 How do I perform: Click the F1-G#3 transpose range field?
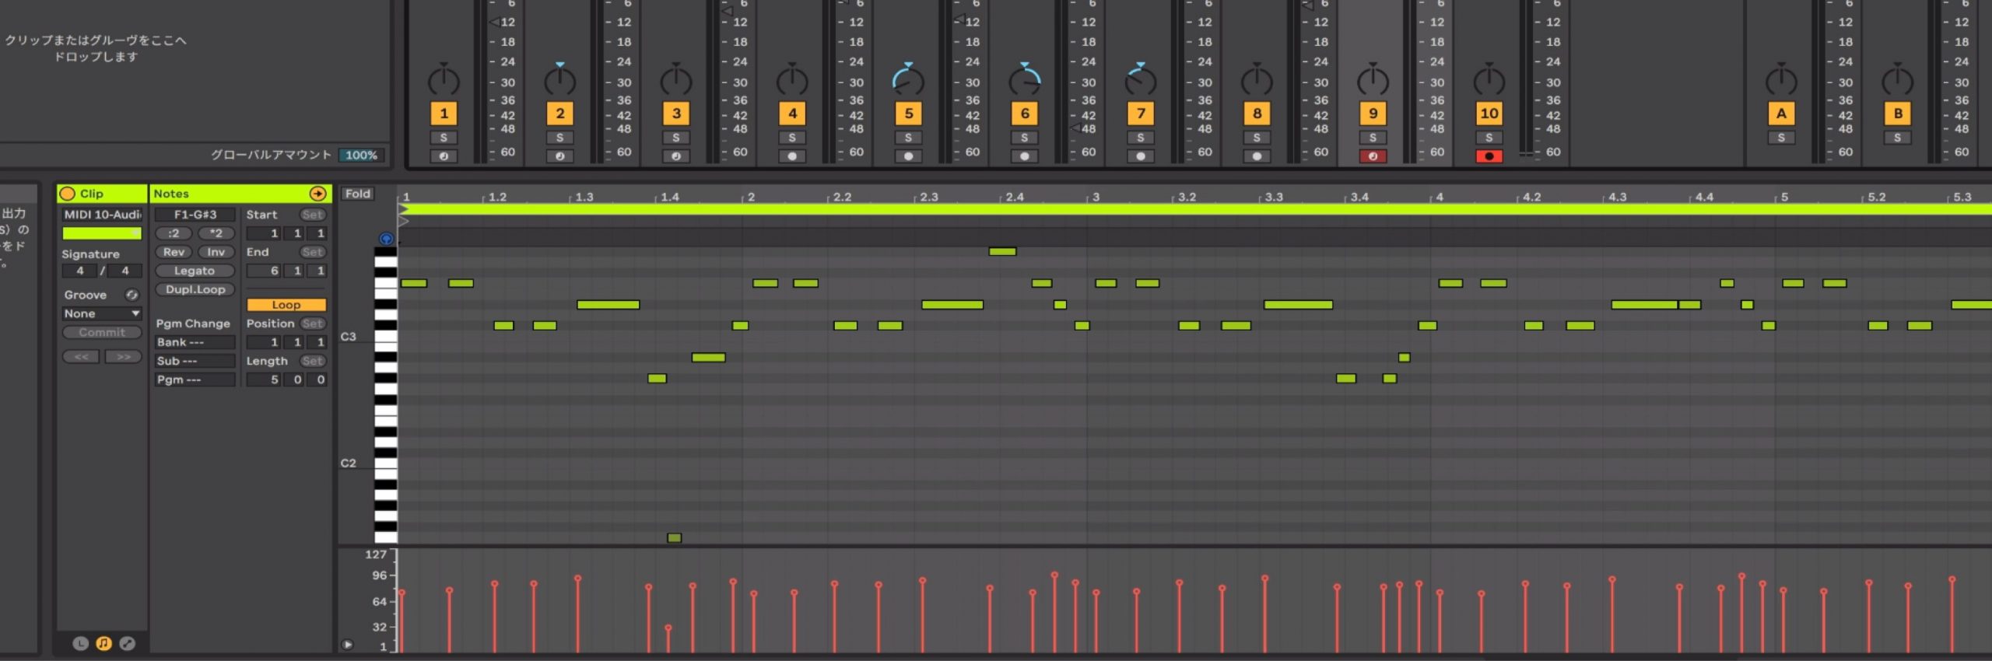[195, 215]
